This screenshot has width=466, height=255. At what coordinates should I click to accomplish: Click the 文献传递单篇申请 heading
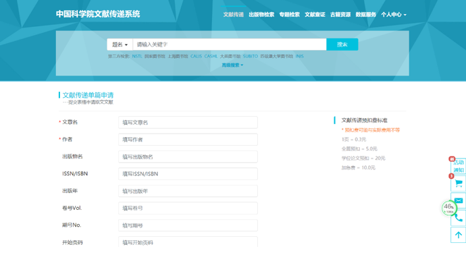pyautogui.click(x=88, y=95)
